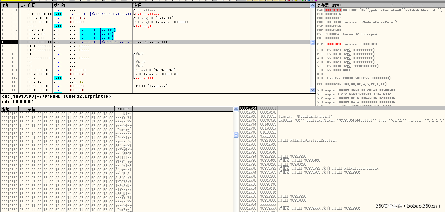Switch register view via 寄存器 (FPU) header
Screen dimensions: 445x212
(x=330, y=5)
